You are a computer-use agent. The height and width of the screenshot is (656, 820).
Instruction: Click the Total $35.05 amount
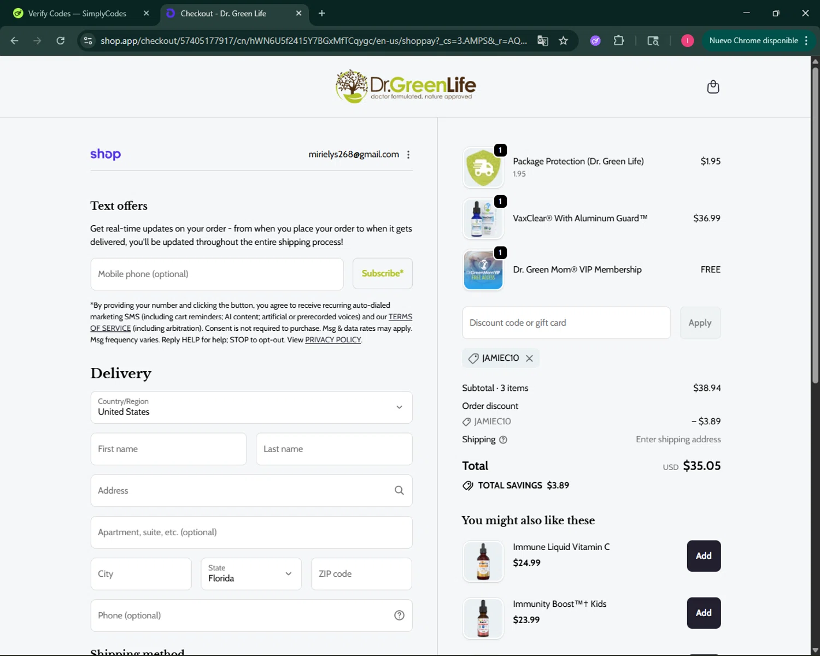pos(702,466)
